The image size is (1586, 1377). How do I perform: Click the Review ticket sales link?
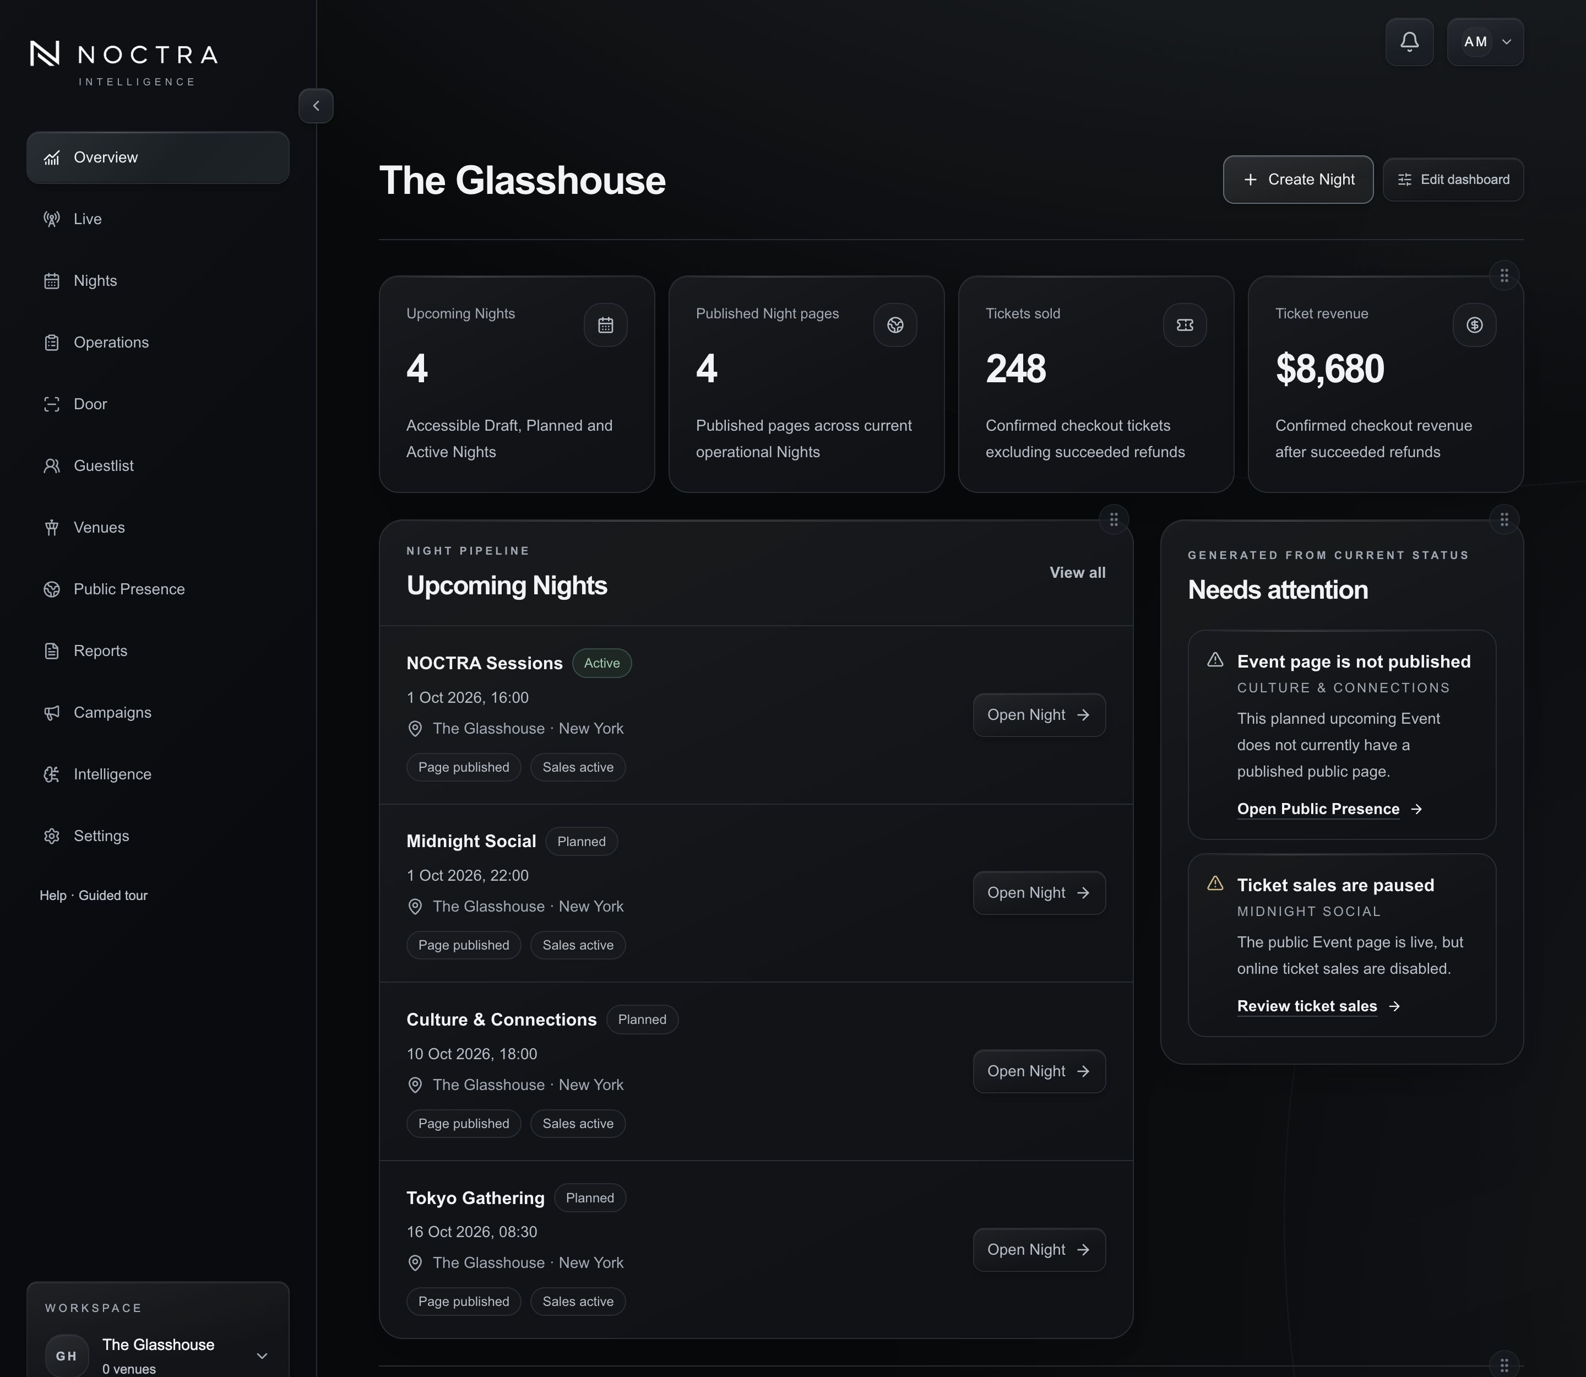1318,1007
